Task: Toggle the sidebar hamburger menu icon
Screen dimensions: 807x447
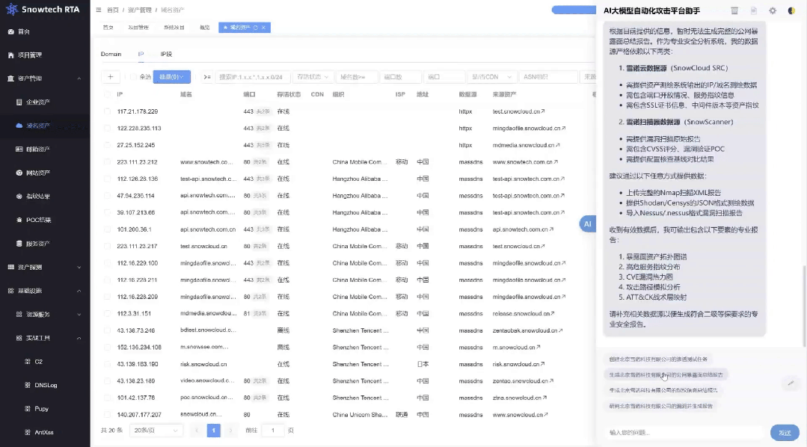Action: (98, 10)
